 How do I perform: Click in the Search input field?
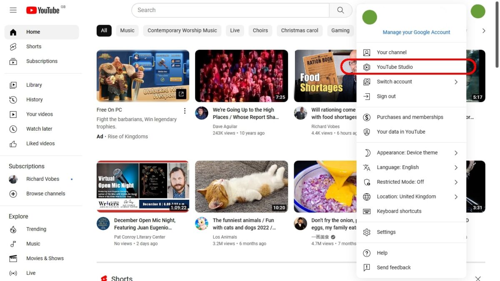(230, 10)
